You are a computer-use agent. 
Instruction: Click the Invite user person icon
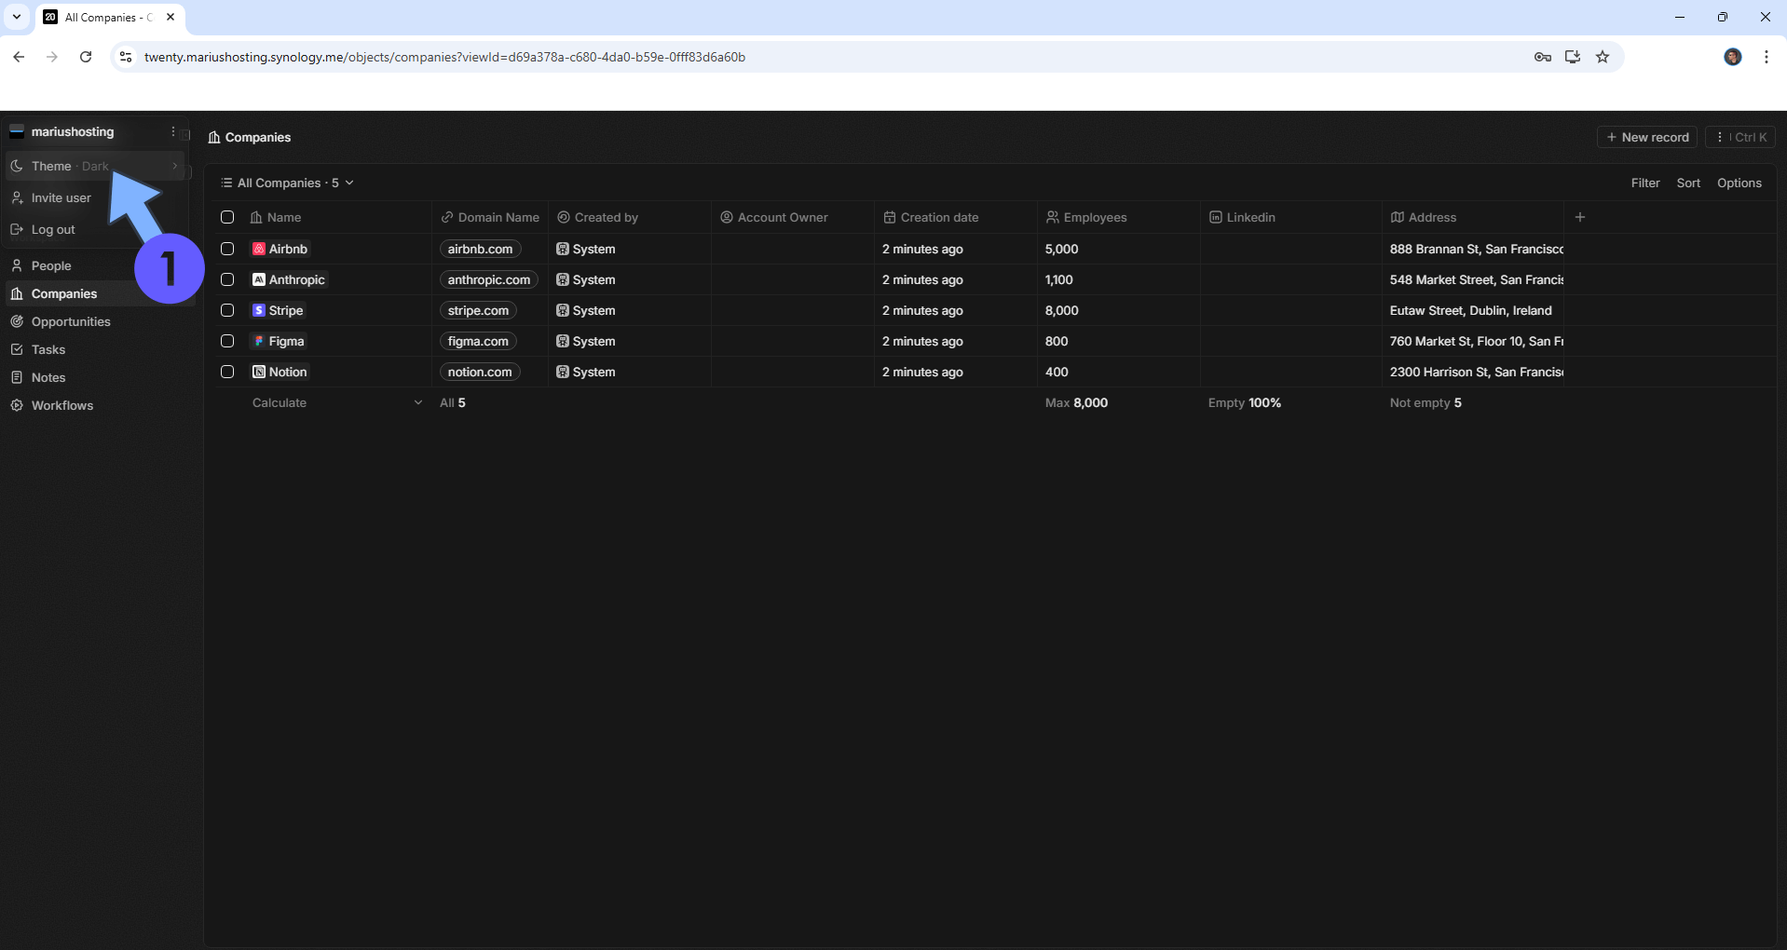pyautogui.click(x=17, y=197)
